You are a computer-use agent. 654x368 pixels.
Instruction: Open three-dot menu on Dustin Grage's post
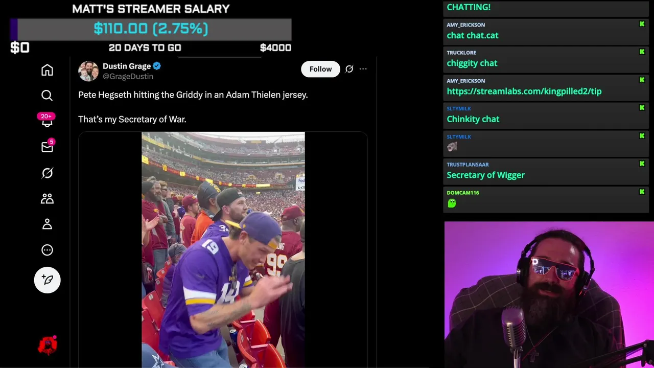click(x=363, y=69)
